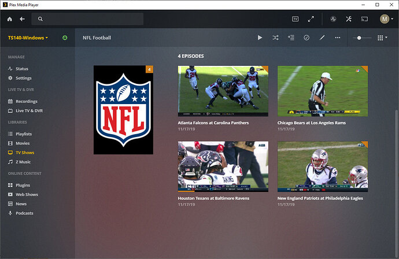Screen dimensions: 399x259
Task: Click Chicago Bears at Los Angeles Rams title
Action: coord(312,123)
